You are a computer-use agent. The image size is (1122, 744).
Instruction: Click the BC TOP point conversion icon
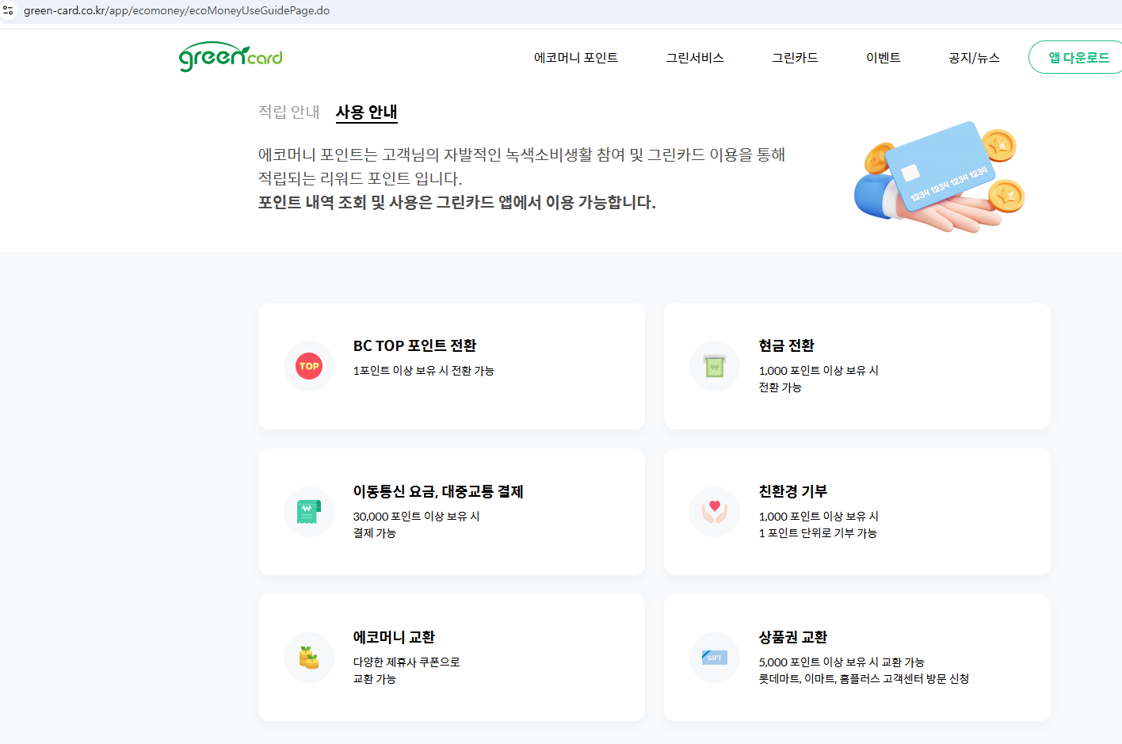click(308, 365)
